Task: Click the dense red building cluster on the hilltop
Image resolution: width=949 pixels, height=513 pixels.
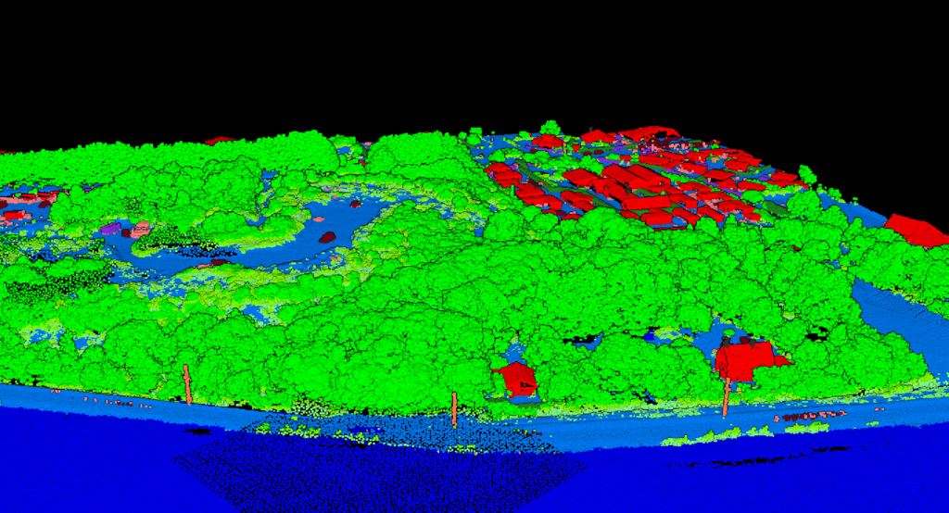Action: click(639, 181)
